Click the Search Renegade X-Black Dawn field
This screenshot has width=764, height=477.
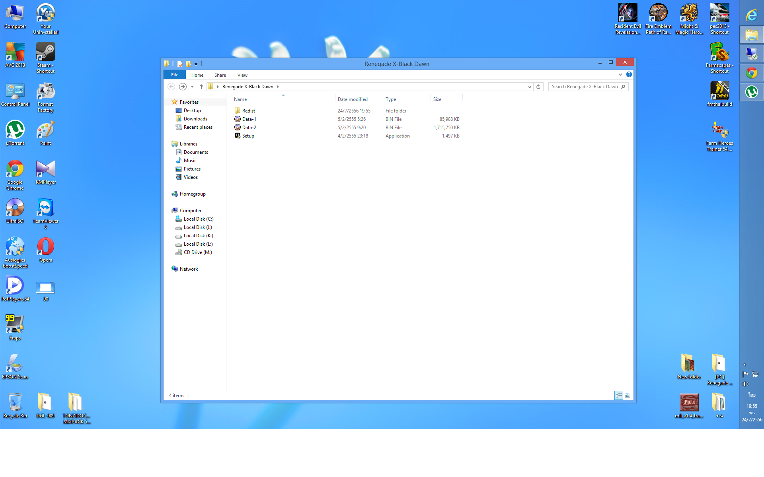click(584, 87)
